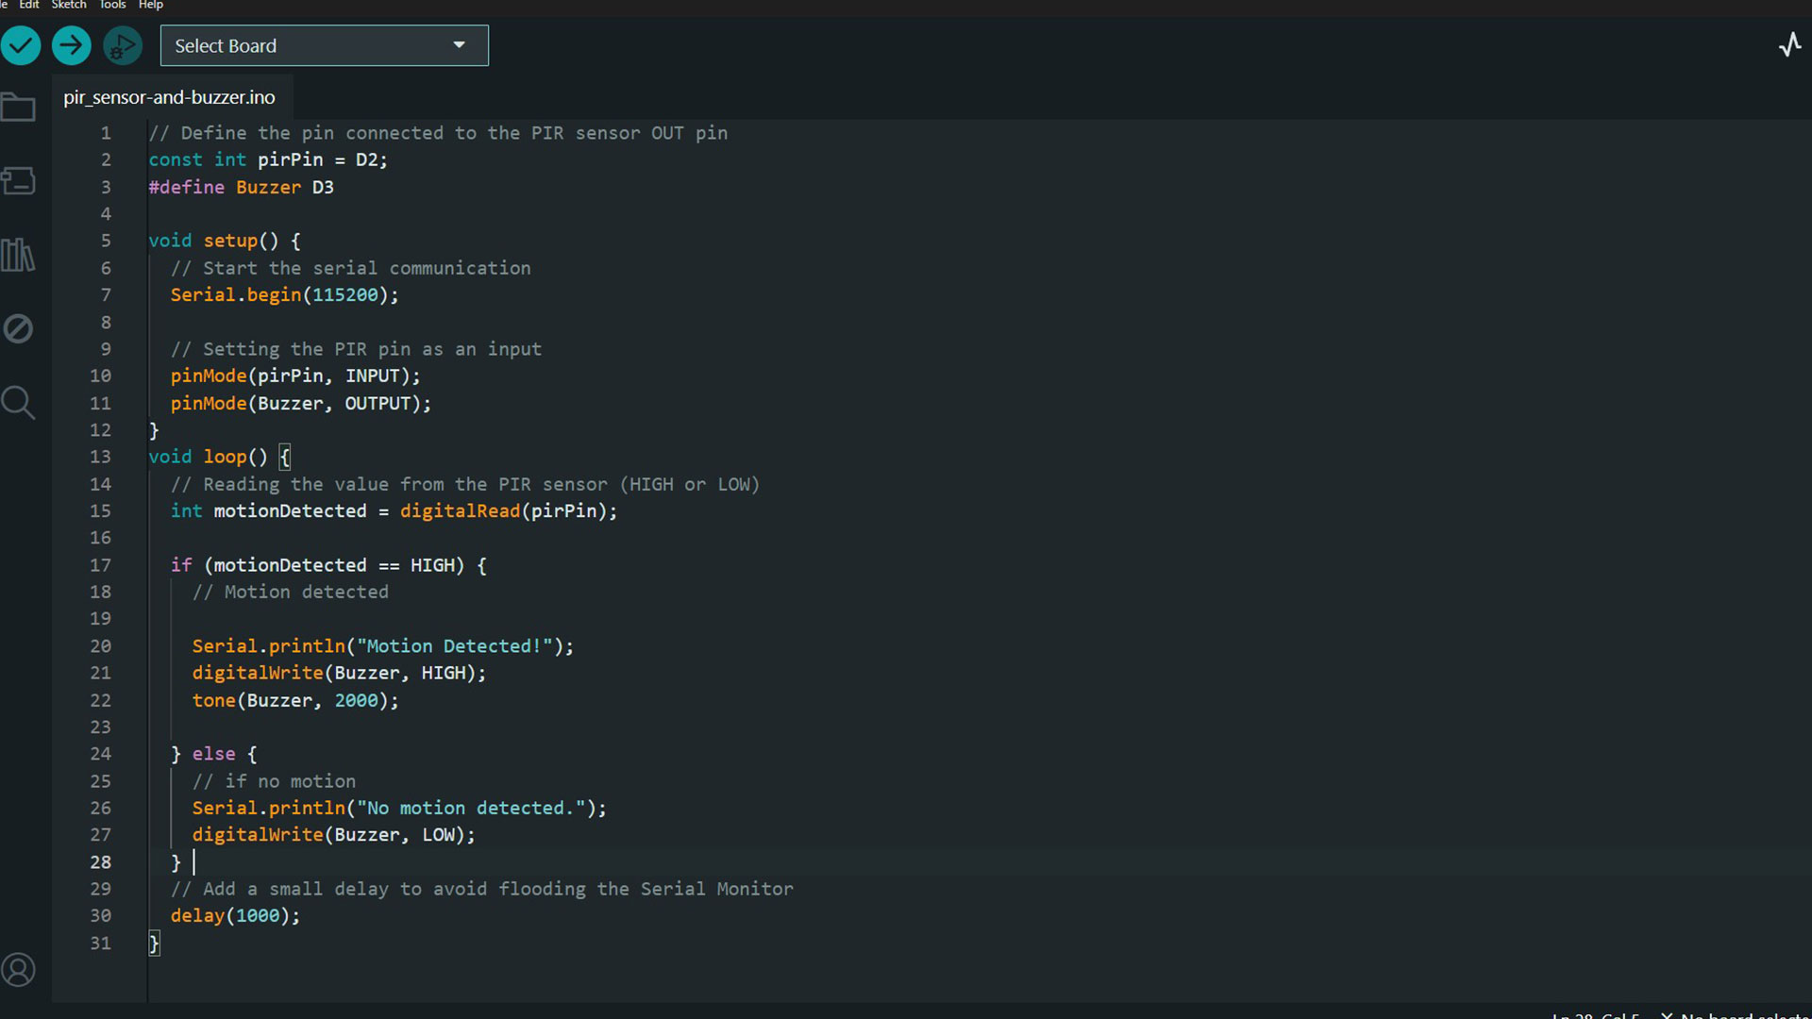Screen dimensions: 1812x1019
Task: Click 'pinMode(Buzzer, OUTPUT);' line
Action: pos(301,403)
